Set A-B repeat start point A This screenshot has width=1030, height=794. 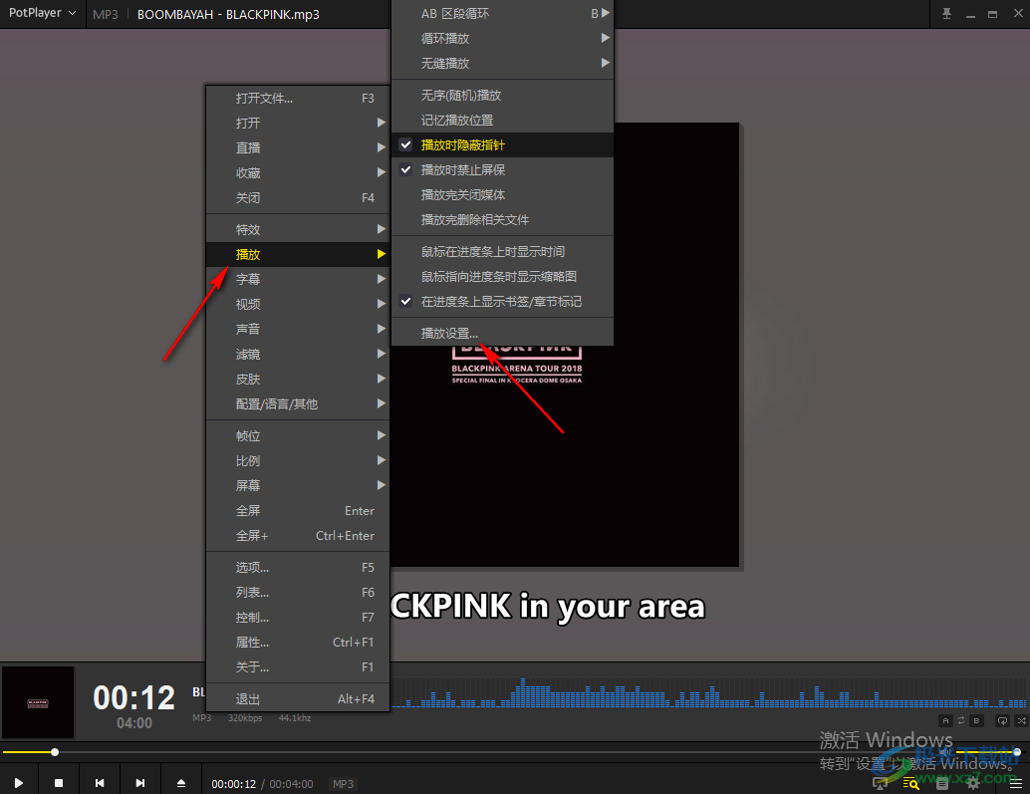[x=945, y=720]
